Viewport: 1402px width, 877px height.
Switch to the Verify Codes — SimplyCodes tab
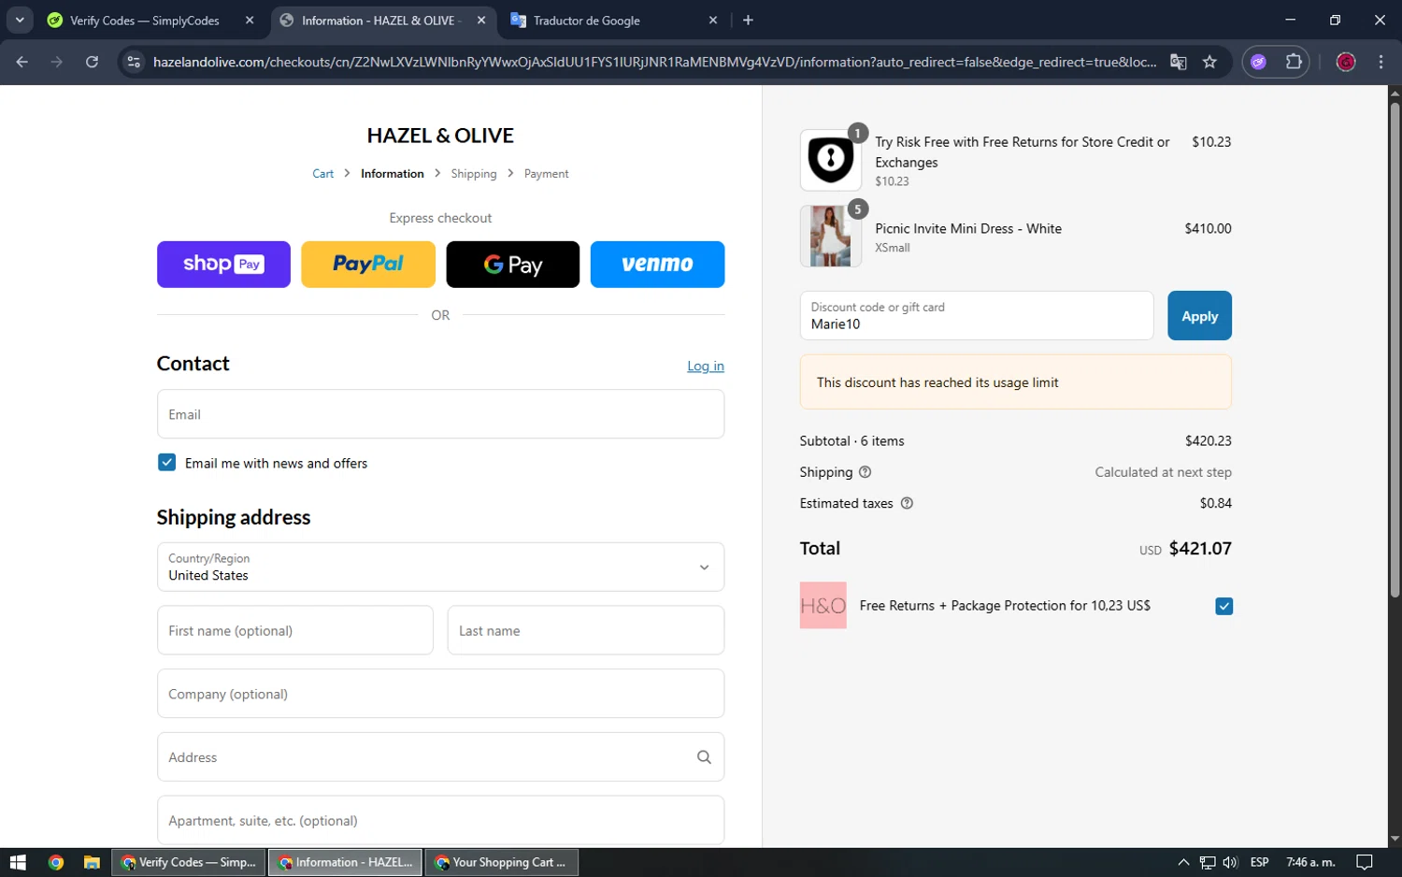coord(145,21)
